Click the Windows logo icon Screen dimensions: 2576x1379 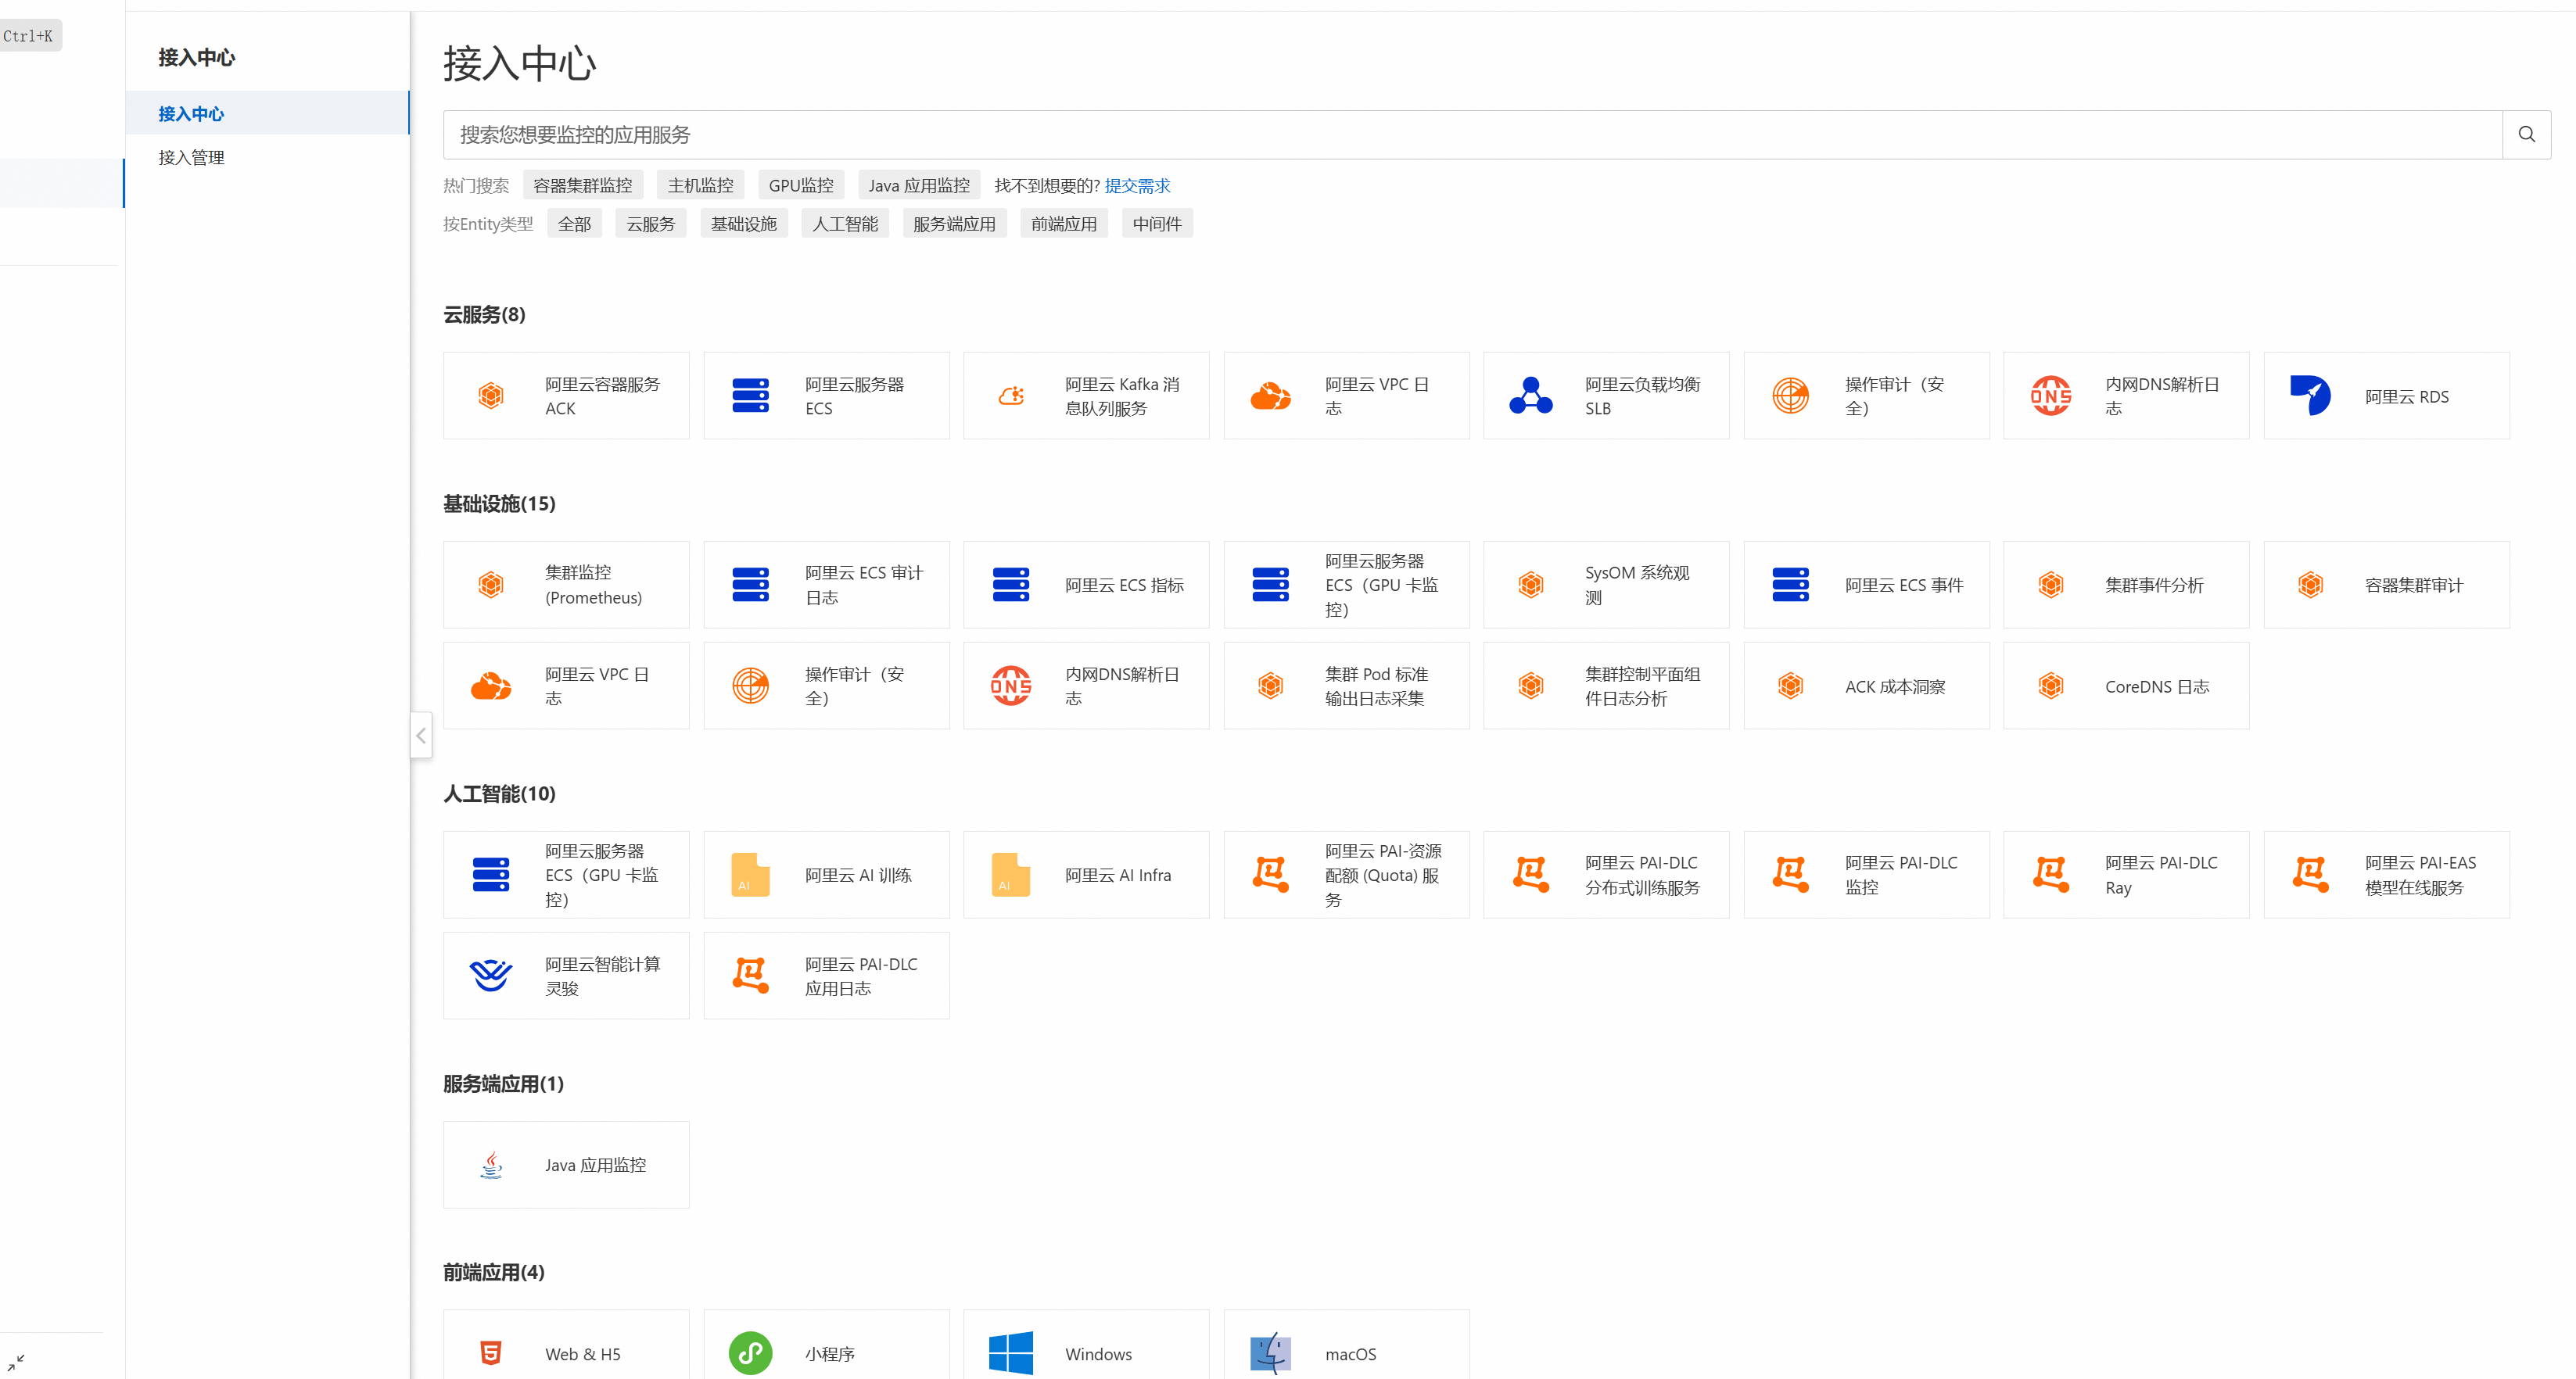(1011, 1353)
